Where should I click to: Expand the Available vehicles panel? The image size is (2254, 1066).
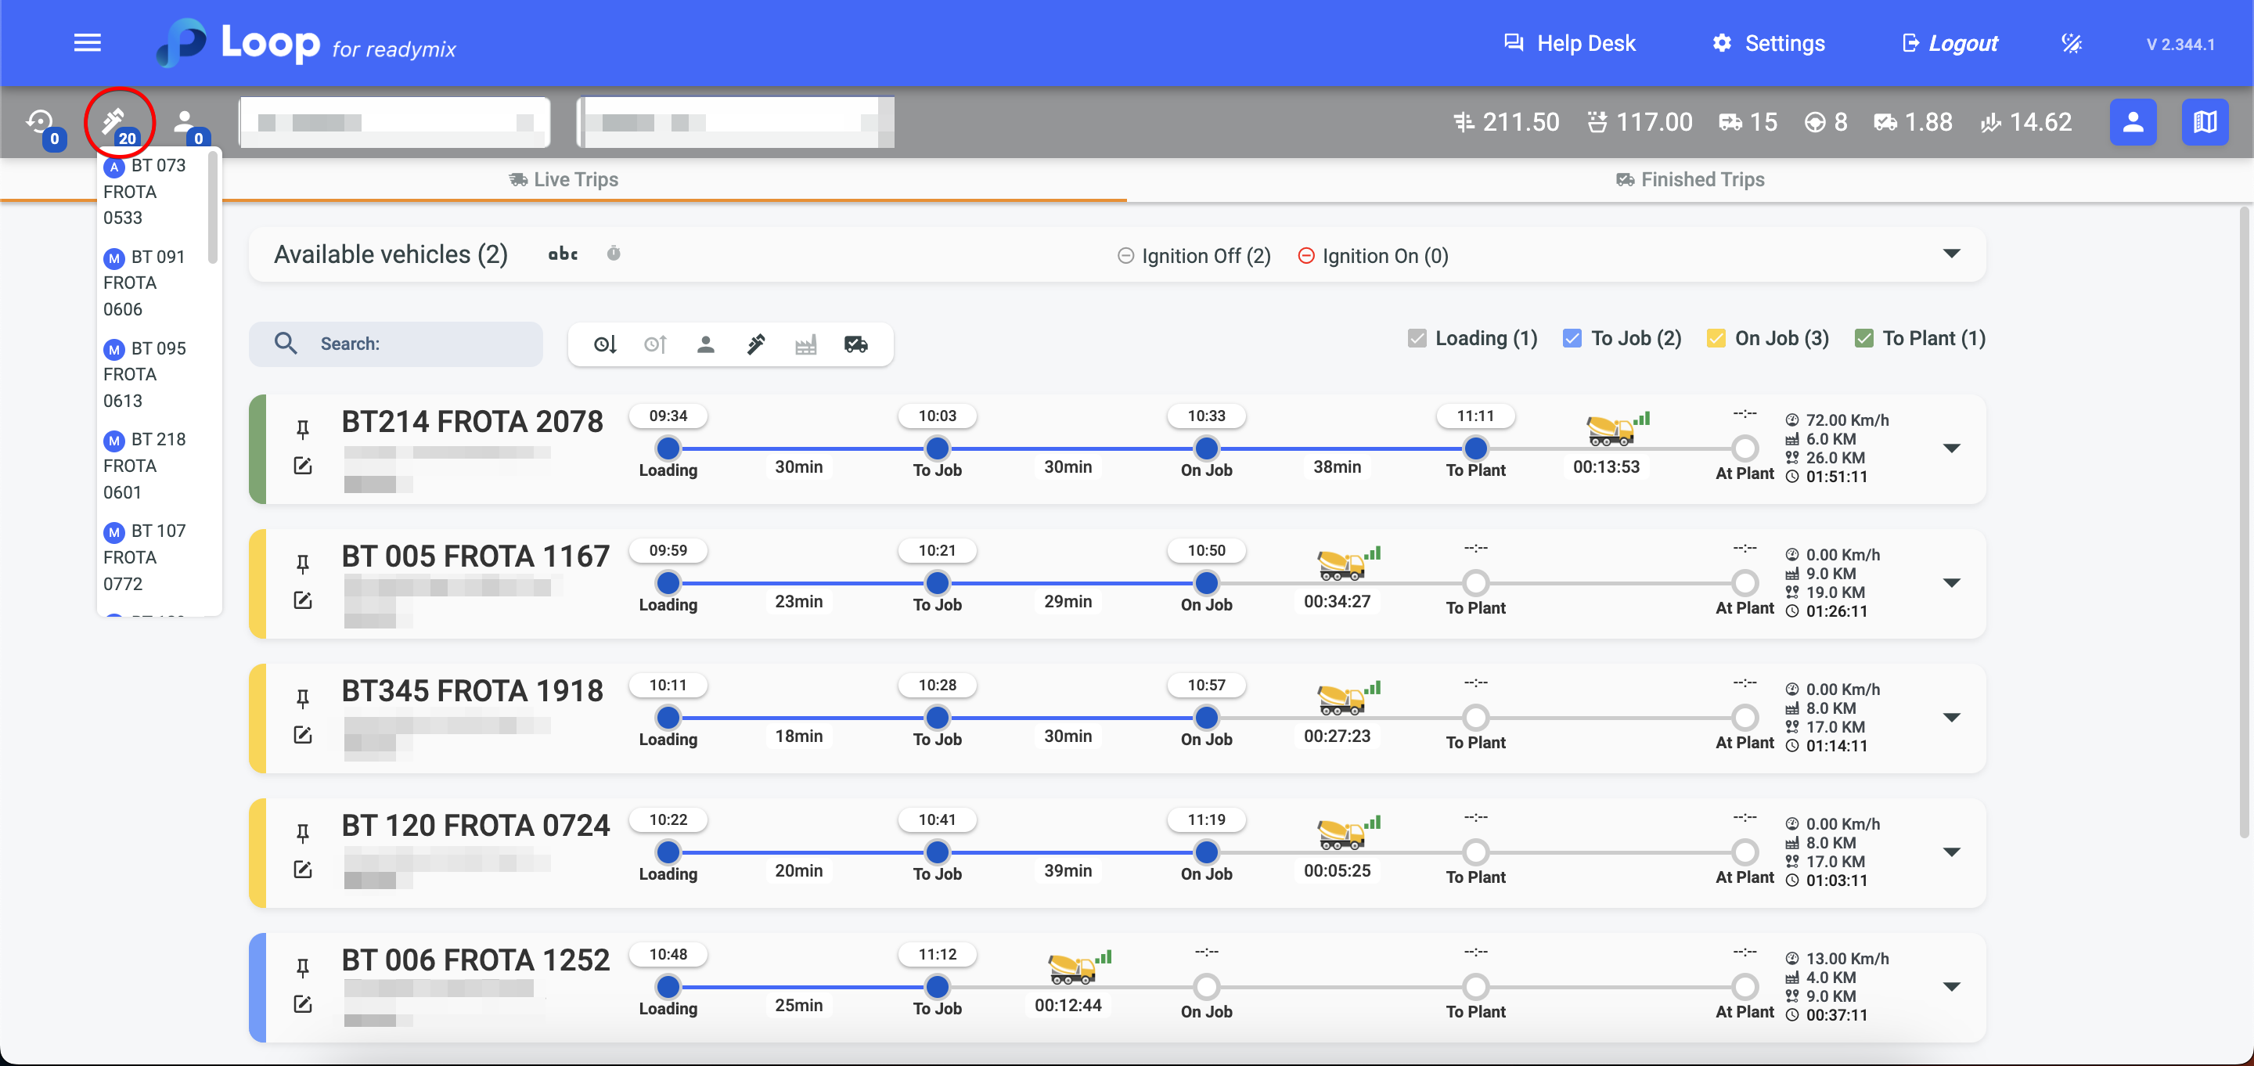click(x=1950, y=254)
